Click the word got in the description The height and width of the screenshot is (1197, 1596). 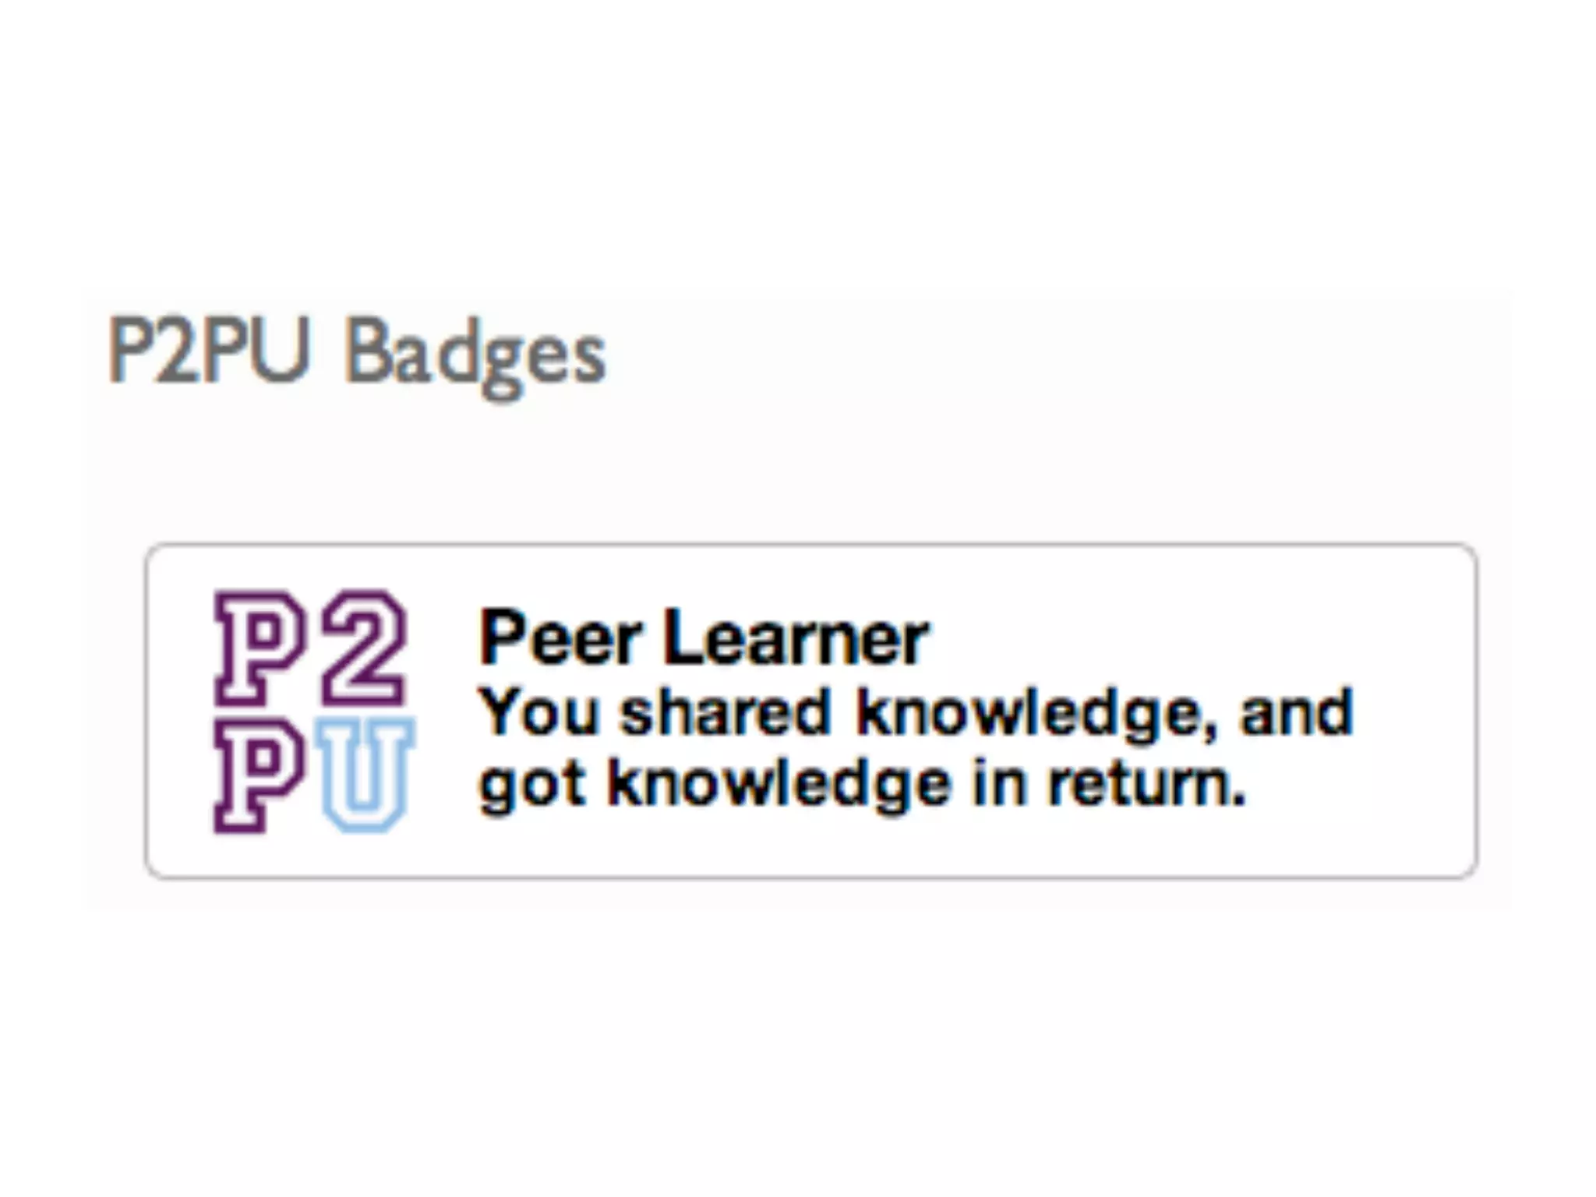coord(532,785)
